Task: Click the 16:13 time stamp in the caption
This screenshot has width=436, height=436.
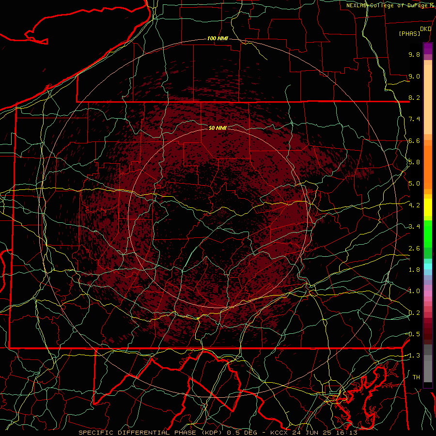Action: point(346,433)
